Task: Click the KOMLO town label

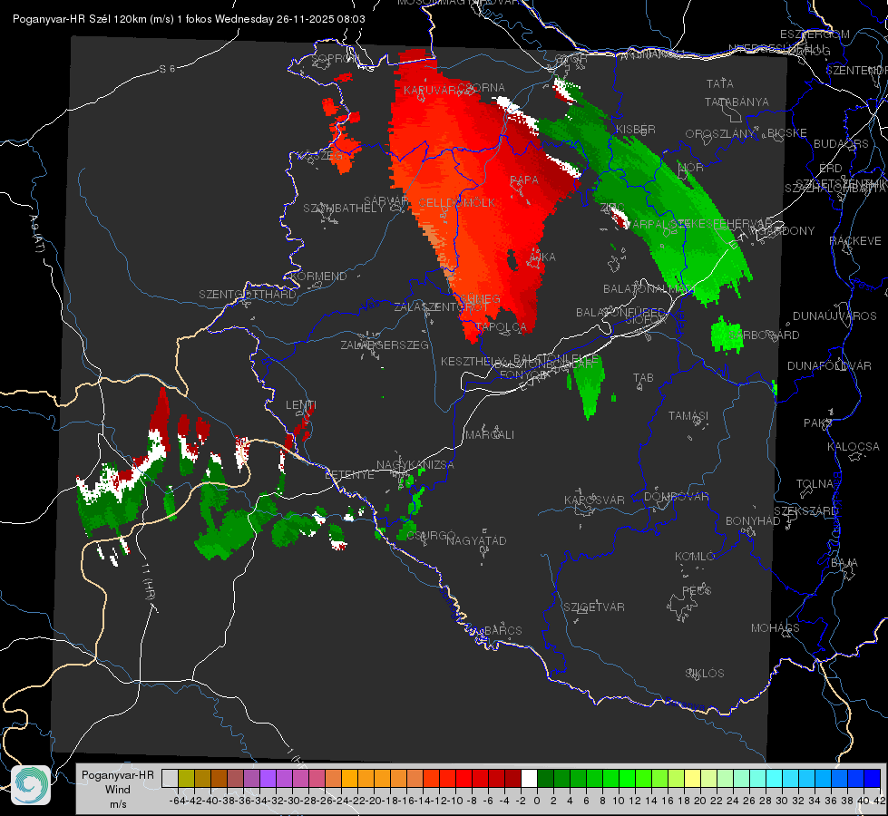Action: click(695, 557)
